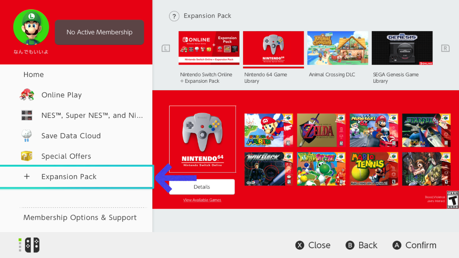Click the NES controller icon in sidebar
This screenshot has height=258, width=459.
pyautogui.click(x=27, y=115)
